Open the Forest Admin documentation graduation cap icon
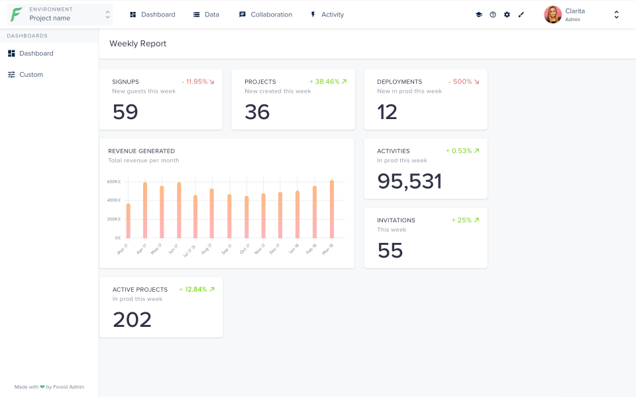 [479, 14]
